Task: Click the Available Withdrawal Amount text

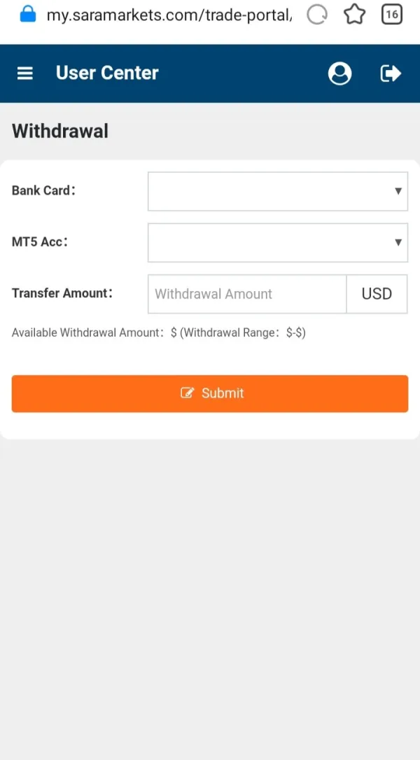Action: point(88,333)
